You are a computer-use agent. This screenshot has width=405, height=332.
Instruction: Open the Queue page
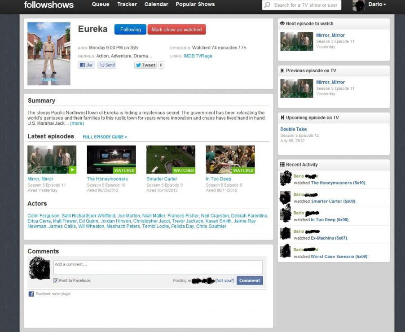click(101, 4)
